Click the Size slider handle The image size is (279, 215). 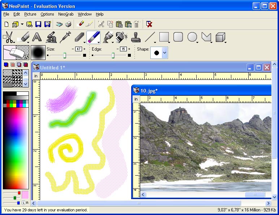click(65, 55)
